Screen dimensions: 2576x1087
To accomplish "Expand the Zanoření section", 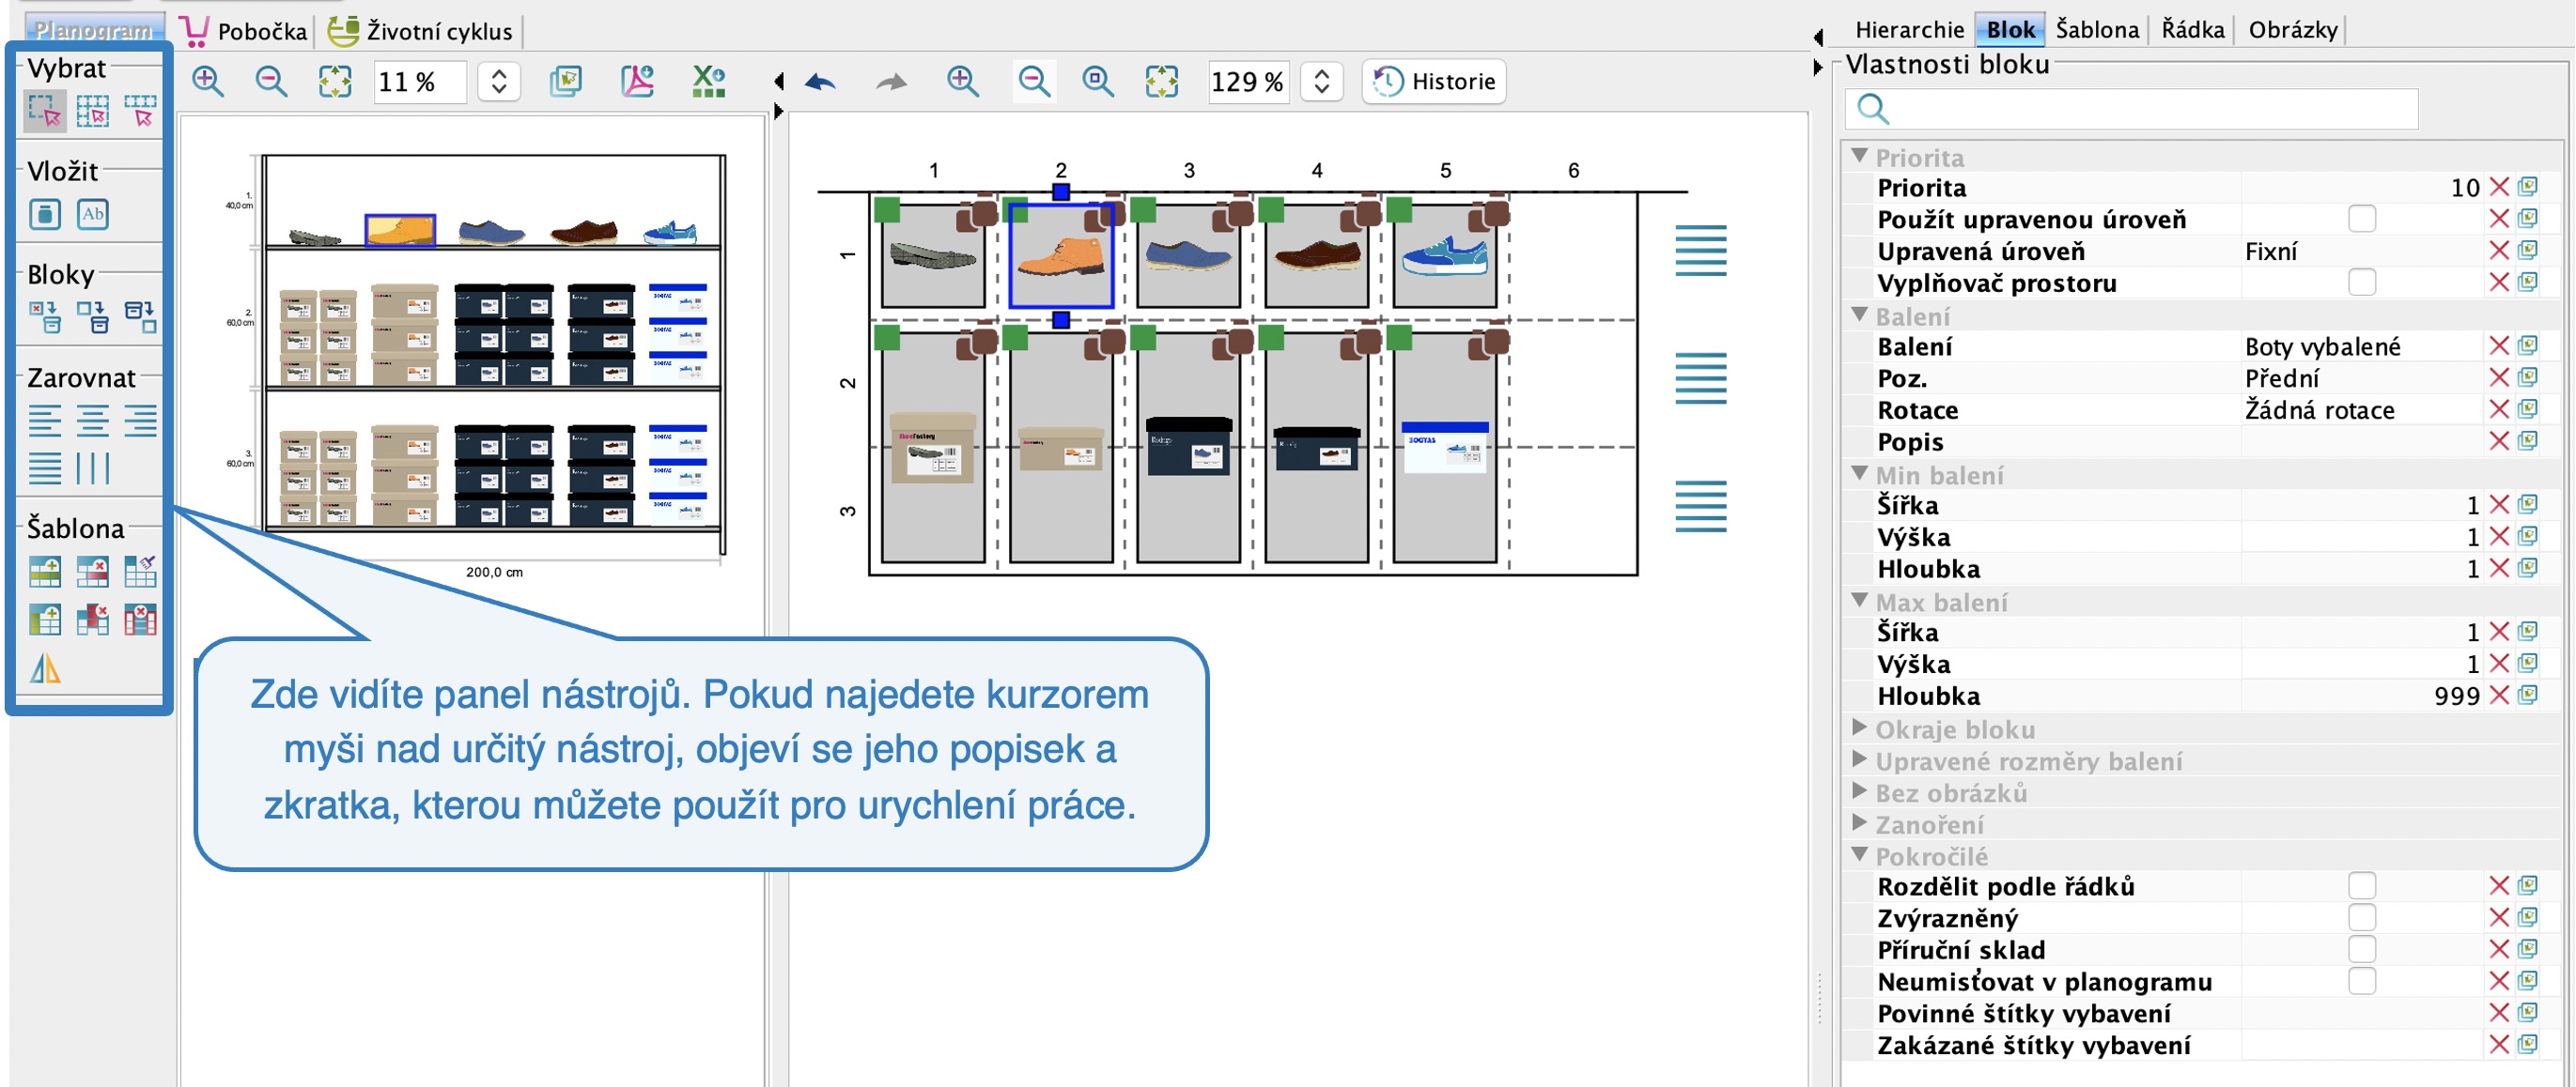I will coord(1859,823).
